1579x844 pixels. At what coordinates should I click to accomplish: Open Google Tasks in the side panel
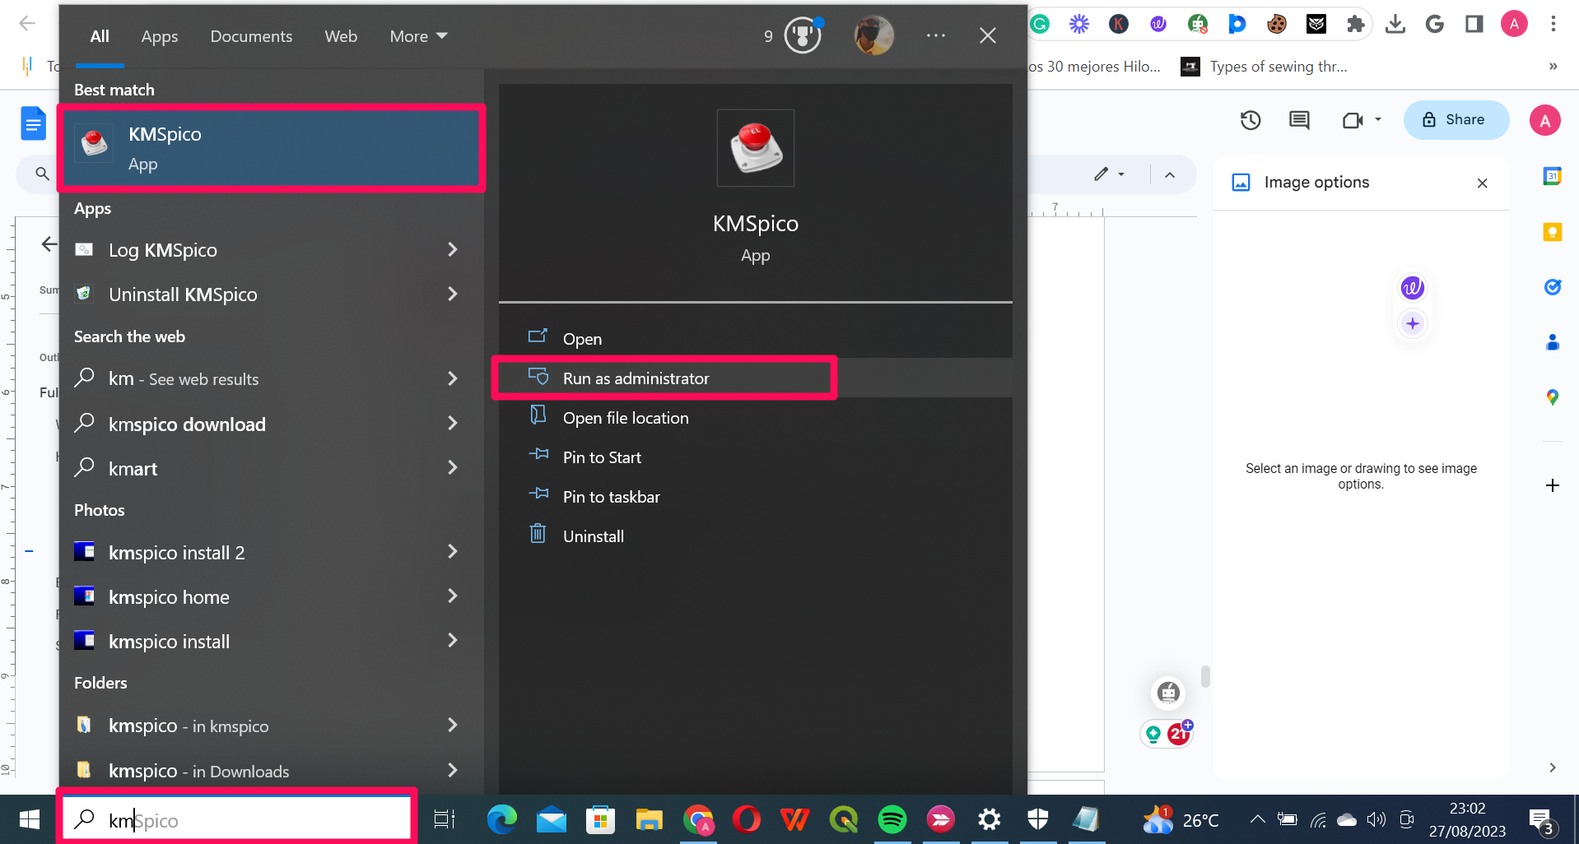click(1553, 287)
